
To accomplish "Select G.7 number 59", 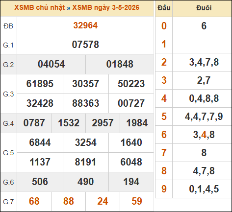I will pyautogui.click(x=137, y=201).
